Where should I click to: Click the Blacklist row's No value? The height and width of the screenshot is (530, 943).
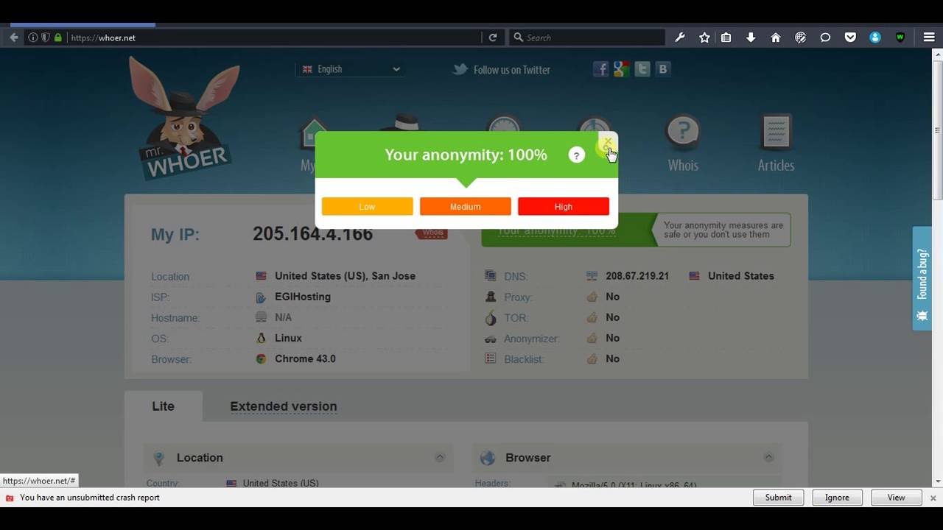click(612, 359)
